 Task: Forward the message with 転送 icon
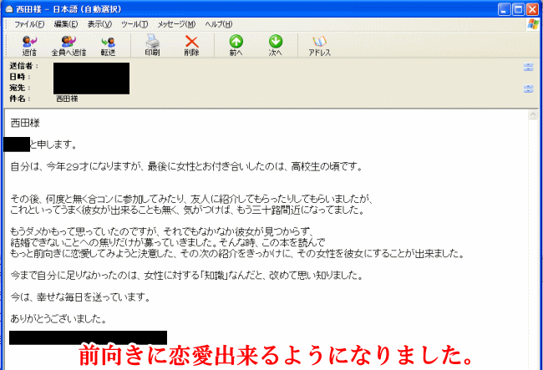coord(108,44)
